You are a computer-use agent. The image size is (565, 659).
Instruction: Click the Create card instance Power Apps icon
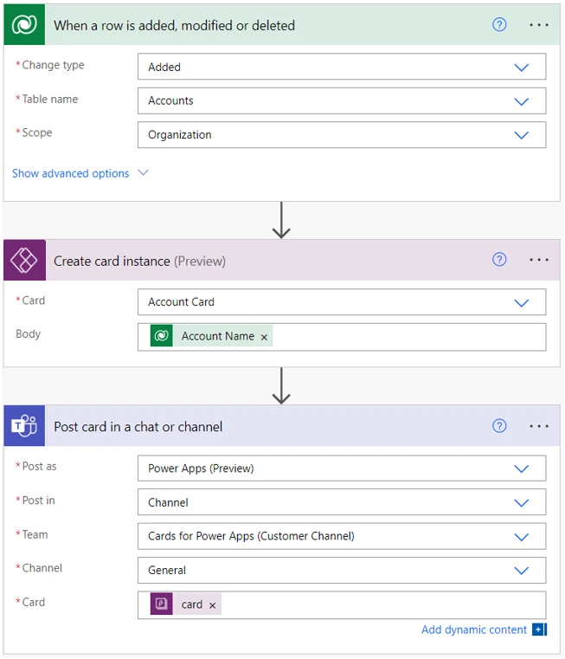click(x=24, y=261)
